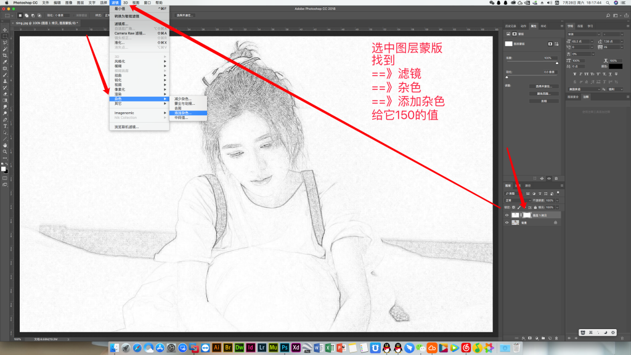The height and width of the screenshot is (355, 631).
Task: Select the Pen tool
Action: pos(5,120)
